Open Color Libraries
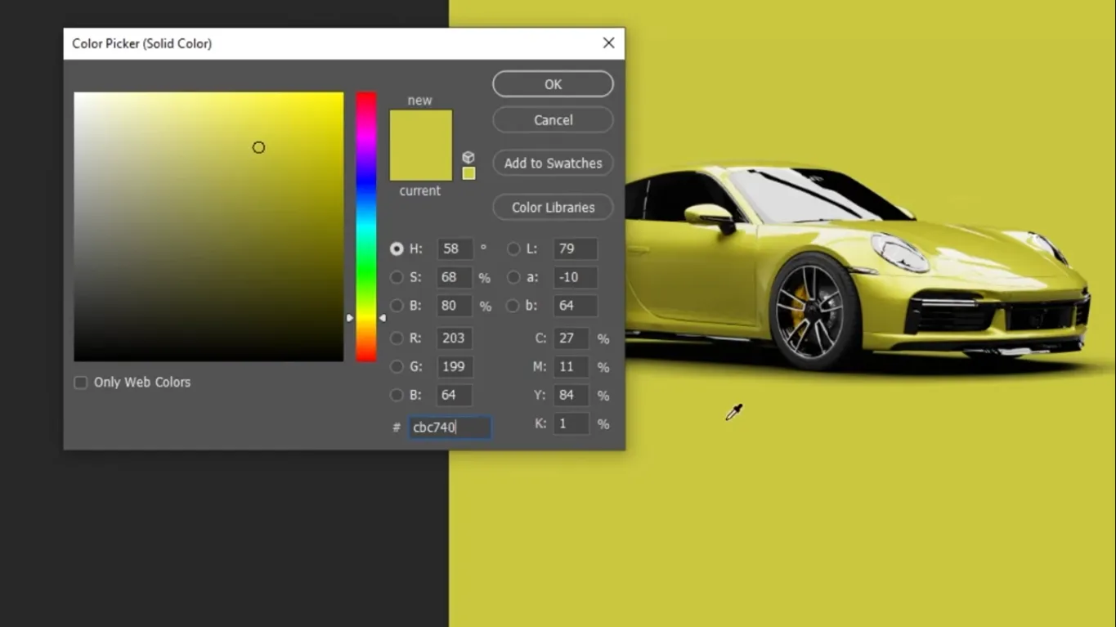The height and width of the screenshot is (627, 1116). point(553,208)
